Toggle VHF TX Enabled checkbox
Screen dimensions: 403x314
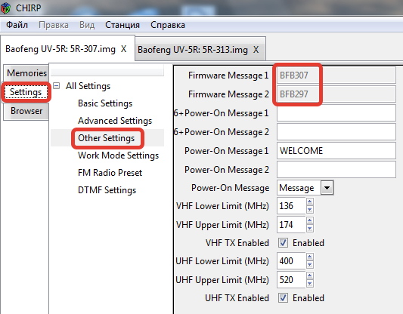pos(283,243)
